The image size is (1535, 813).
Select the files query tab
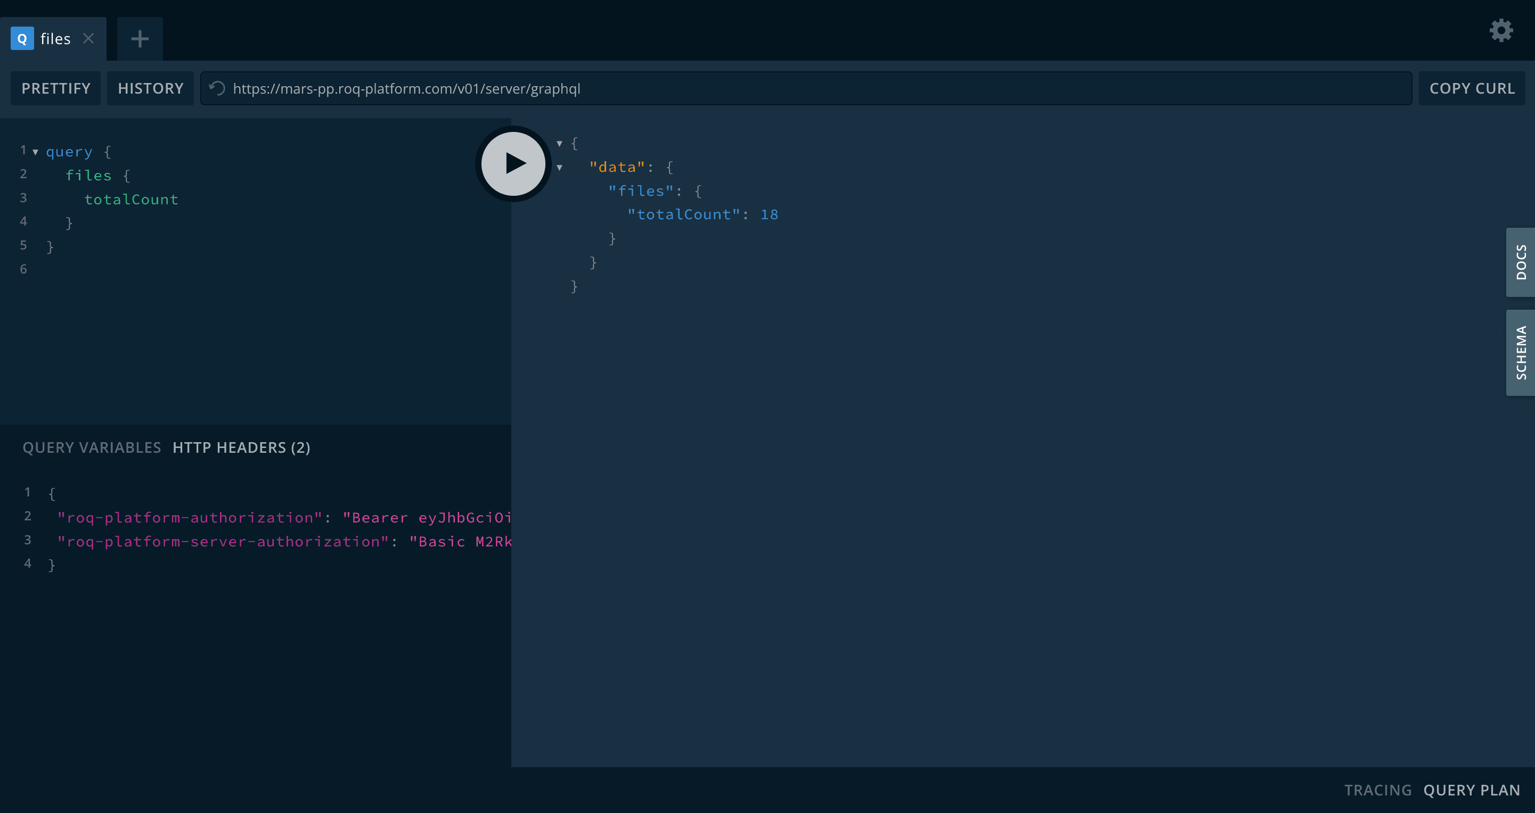(x=53, y=39)
